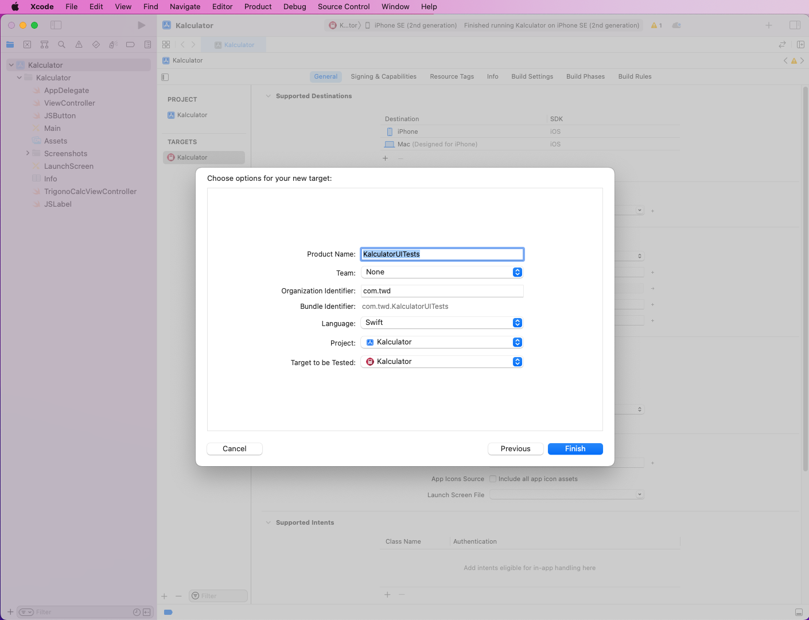This screenshot has width=809, height=620.
Task: Add an editor pane on the right
Action: click(x=800, y=45)
